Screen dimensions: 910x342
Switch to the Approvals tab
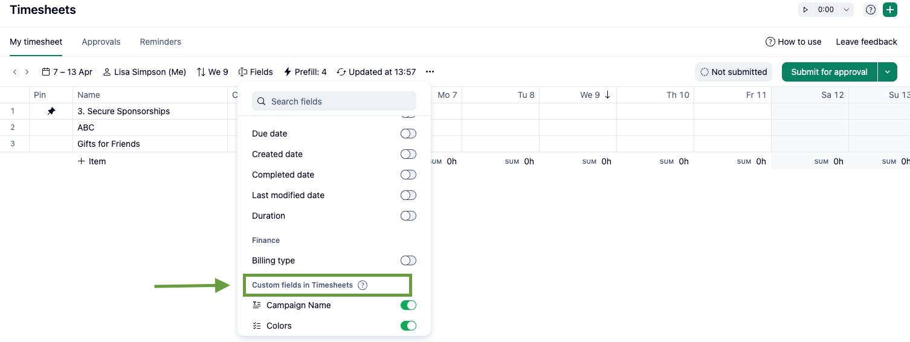101,42
